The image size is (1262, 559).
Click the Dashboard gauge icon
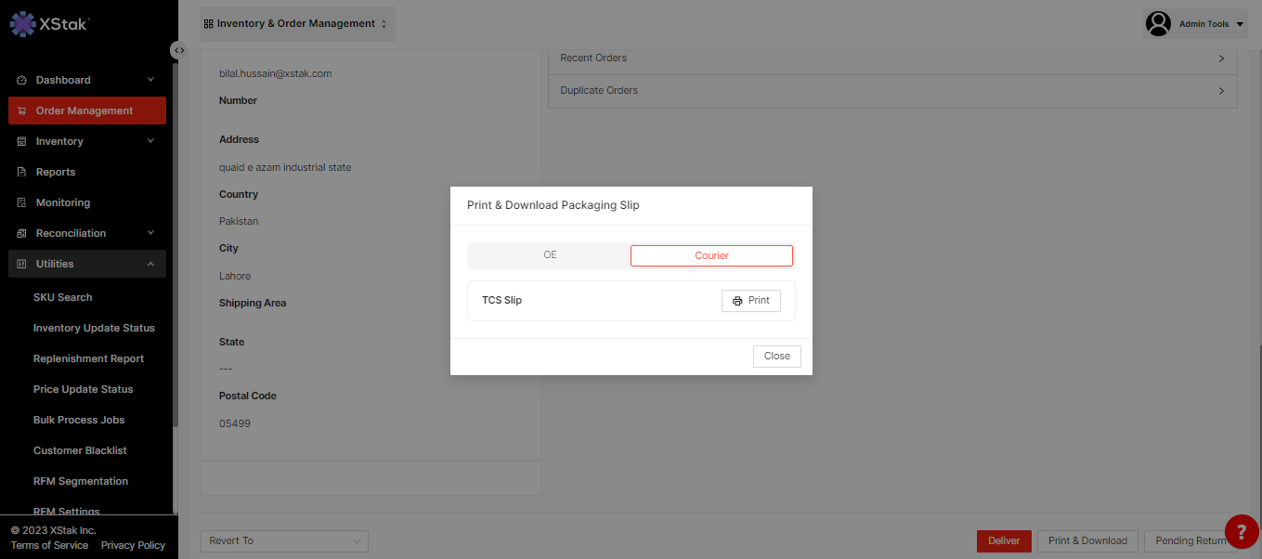[x=21, y=81]
